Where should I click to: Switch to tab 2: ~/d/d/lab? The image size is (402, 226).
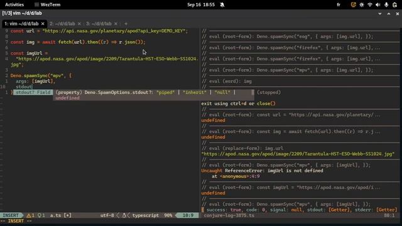coord(62,24)
